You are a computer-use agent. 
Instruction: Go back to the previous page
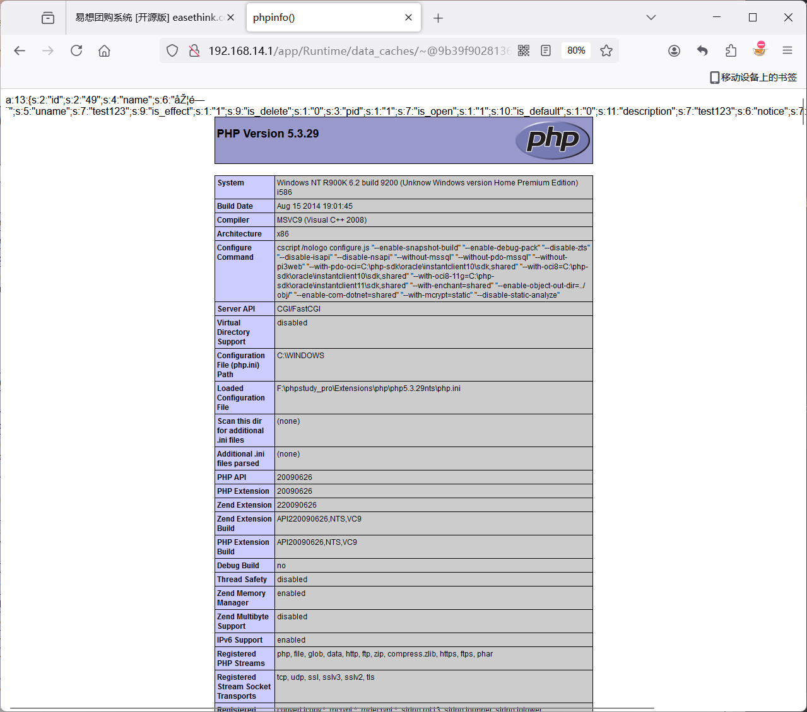[x=20, y=50]
